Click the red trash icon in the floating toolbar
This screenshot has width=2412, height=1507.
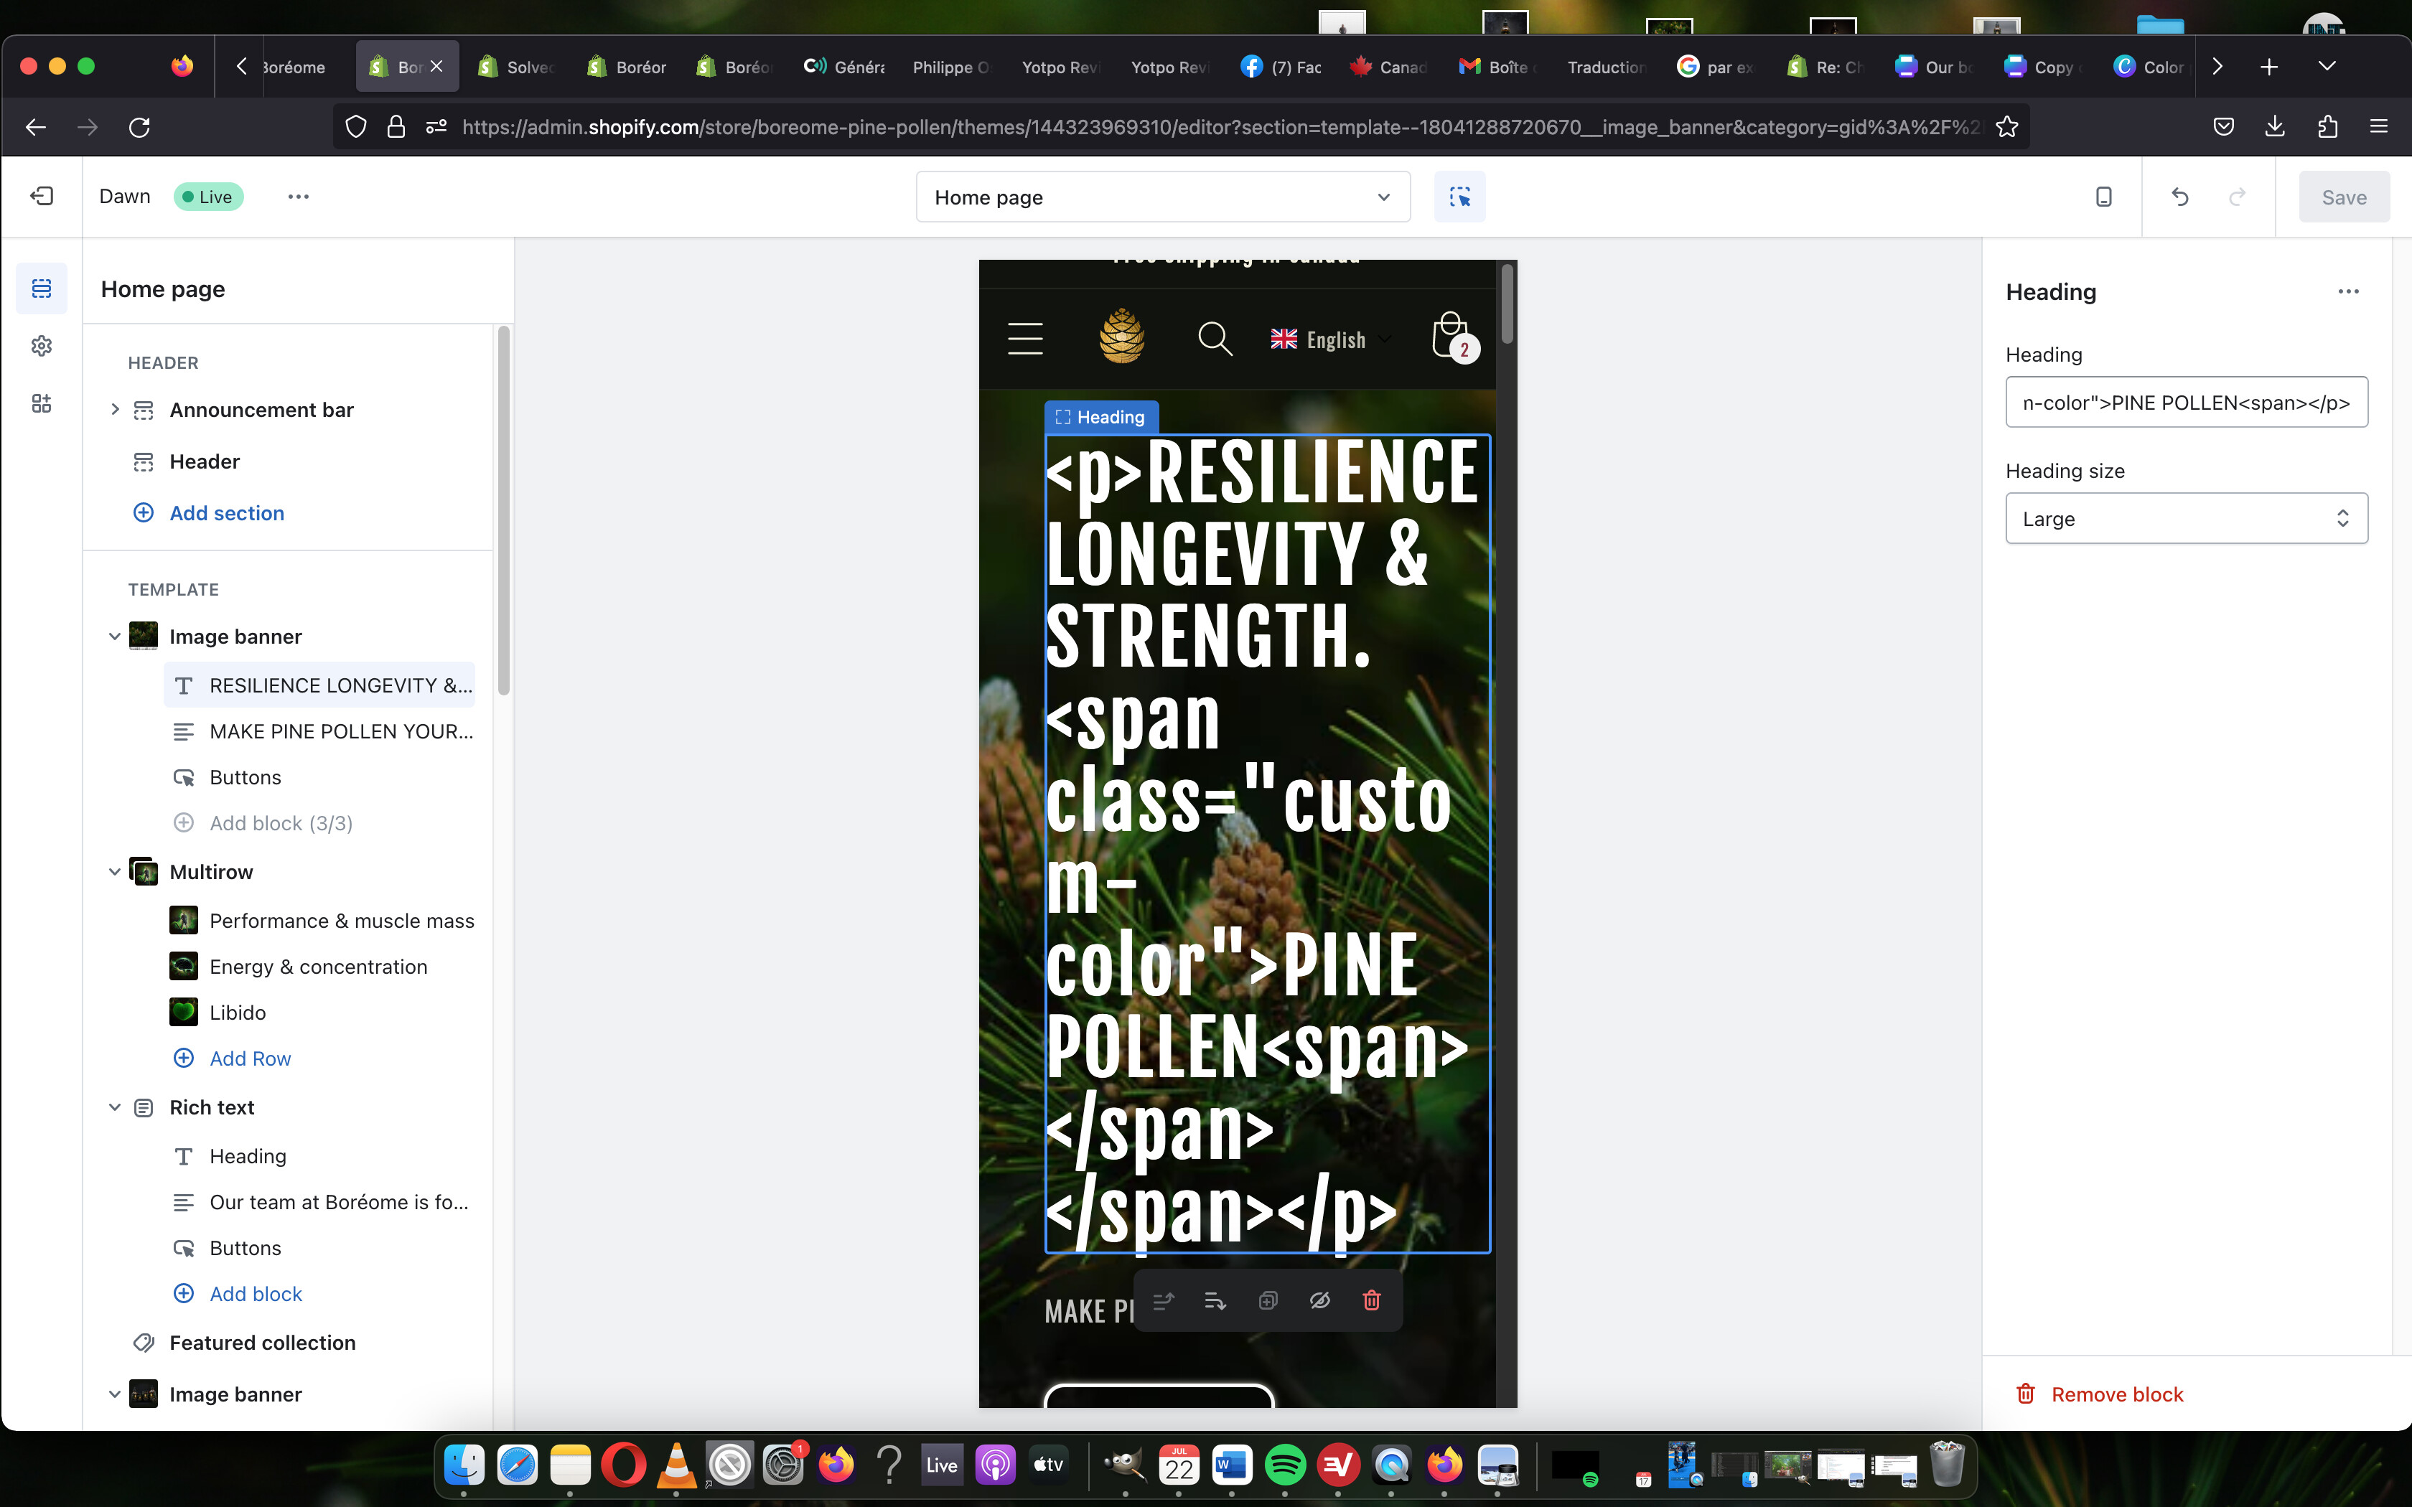[x=1371, y=1300]
